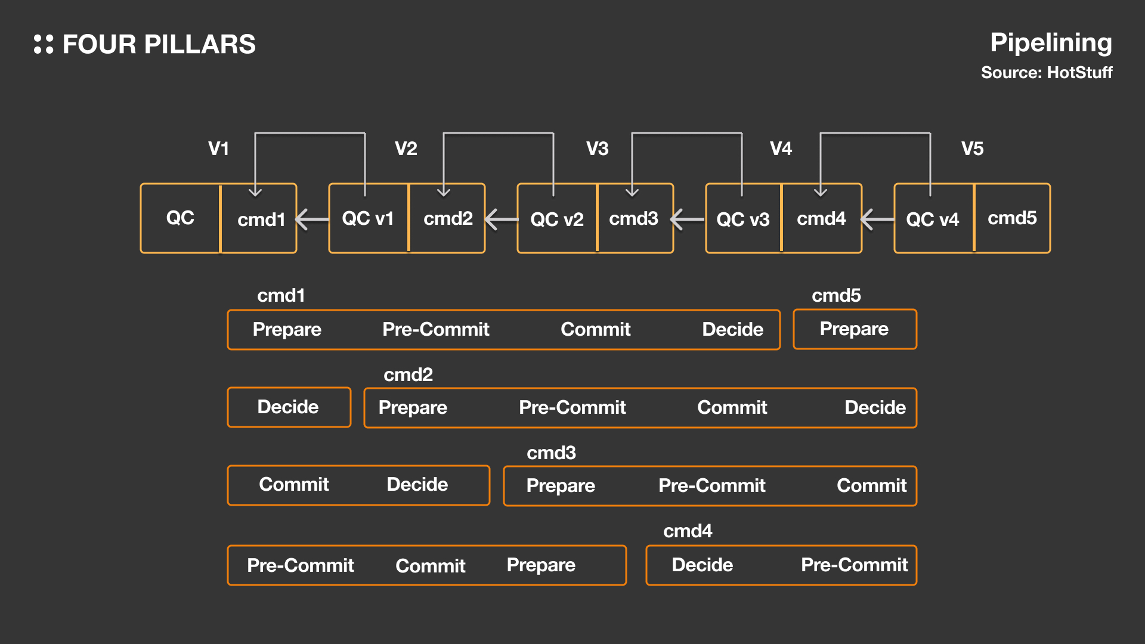The height and width of the screenshot is (644, 1145).
Task: Select the Pipelining slide title
Action: [x=1051, y=43]
